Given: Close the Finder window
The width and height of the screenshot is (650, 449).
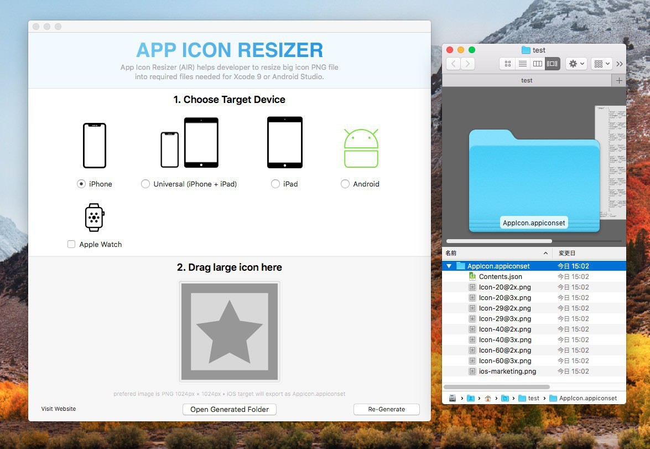Looking at the screenshot, I should [450, 50].
